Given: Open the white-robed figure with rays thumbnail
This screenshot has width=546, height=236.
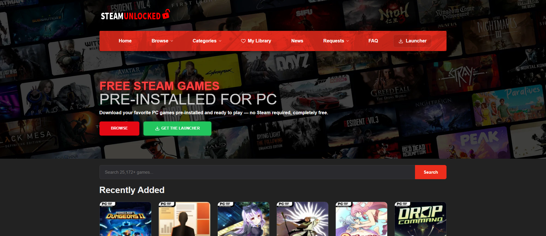Looking at the screenshot, I should pos(302,219).
